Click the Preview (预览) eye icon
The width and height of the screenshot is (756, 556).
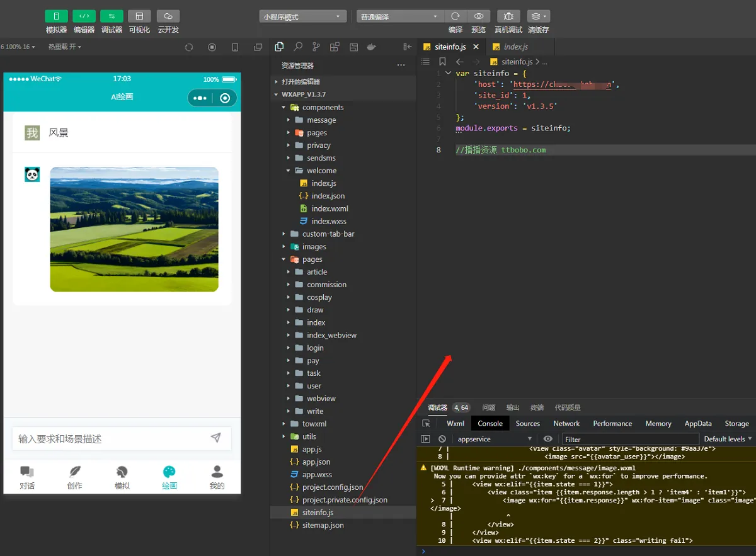pyautogui.click(x=479, y=16)
